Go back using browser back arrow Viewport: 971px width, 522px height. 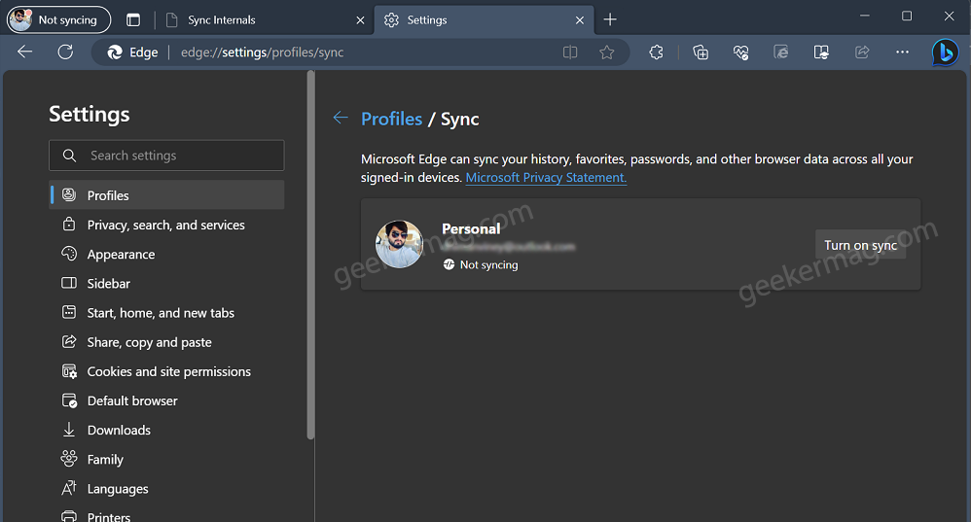(24, 52)
